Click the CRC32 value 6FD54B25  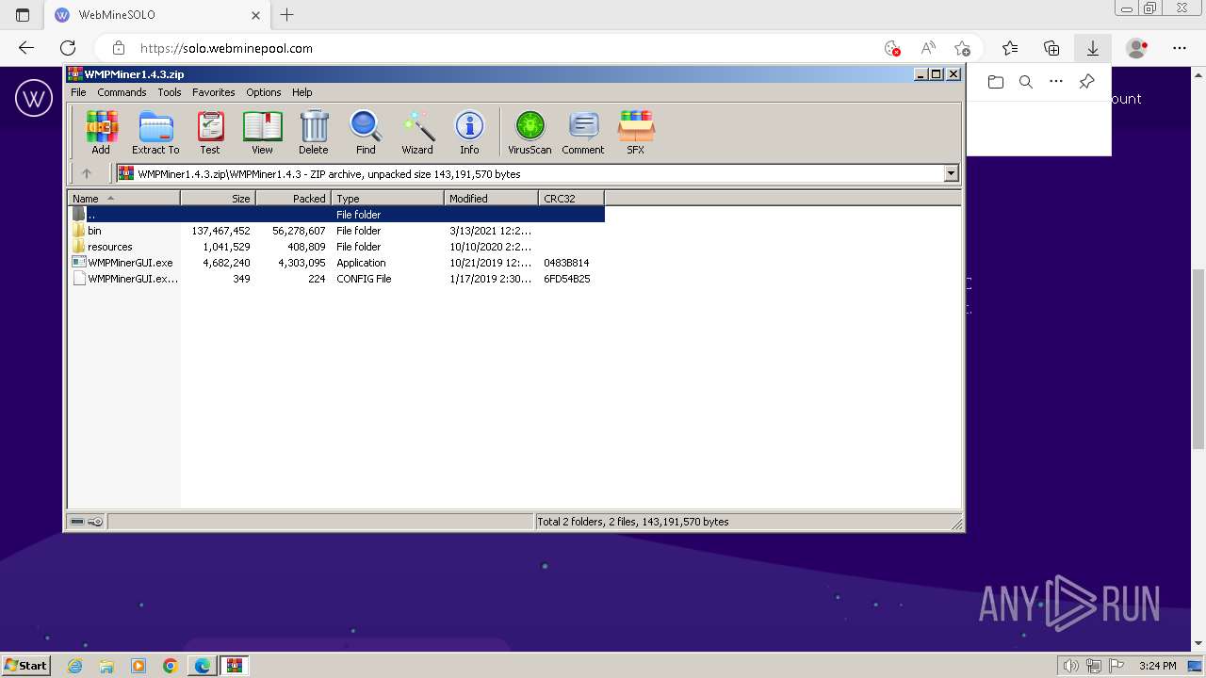coord(566,279)
